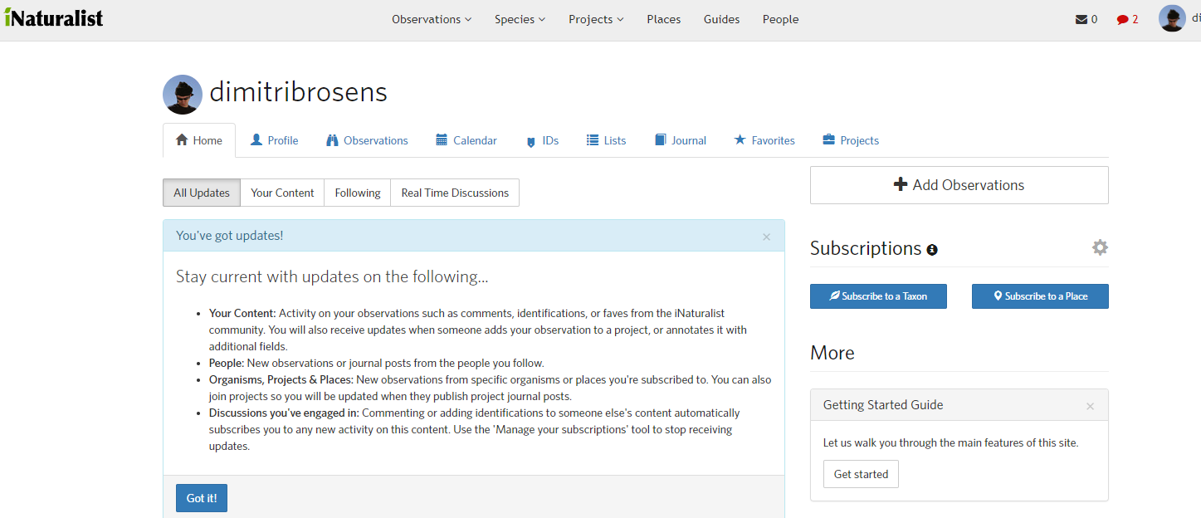Click the Got it! button
Image resolution: width=1201 pixels, height=518 pixels.
(202, 498)
